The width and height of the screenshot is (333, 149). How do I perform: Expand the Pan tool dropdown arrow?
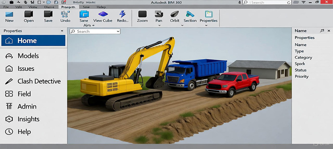(x=159, y=25)
